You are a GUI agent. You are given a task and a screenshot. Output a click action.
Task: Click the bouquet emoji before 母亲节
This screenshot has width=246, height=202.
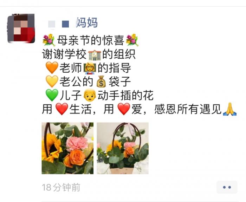[49, 40]
